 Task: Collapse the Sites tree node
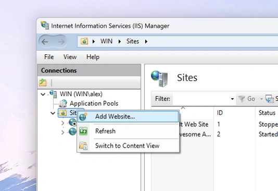(53, 113)
